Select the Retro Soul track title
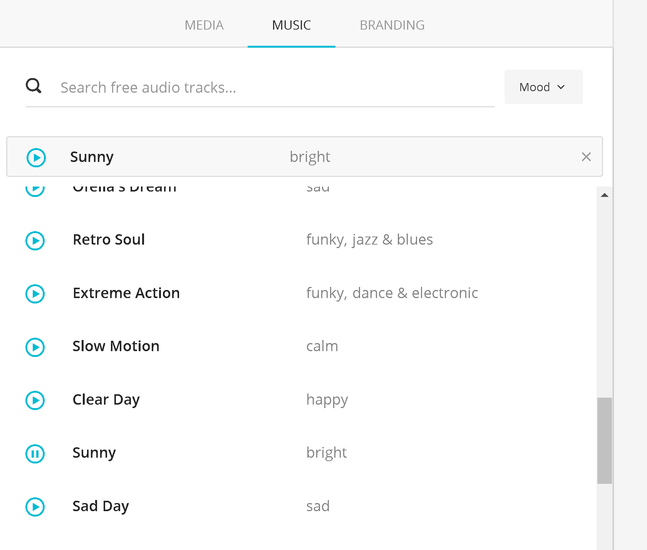Screen dimensions: 647x550 (x=109, y=240)
